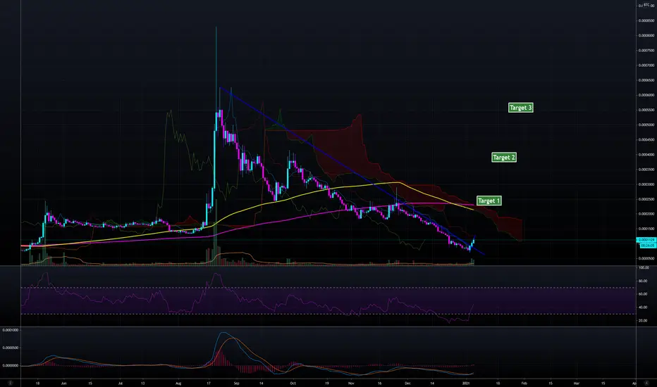The height and width of the screenshot is (387, 657).
Task: Select the Target 2 label
Action: tap(503, 158)
